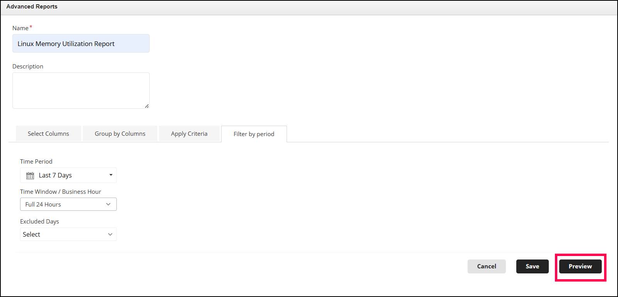Click the calendar icon in Time Period
The width and height of the screenshot is (618, 297).
tap(30, 176)
